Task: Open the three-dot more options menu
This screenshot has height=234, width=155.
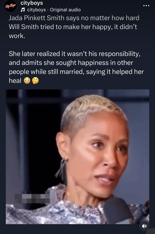Action: coord(146,6)
